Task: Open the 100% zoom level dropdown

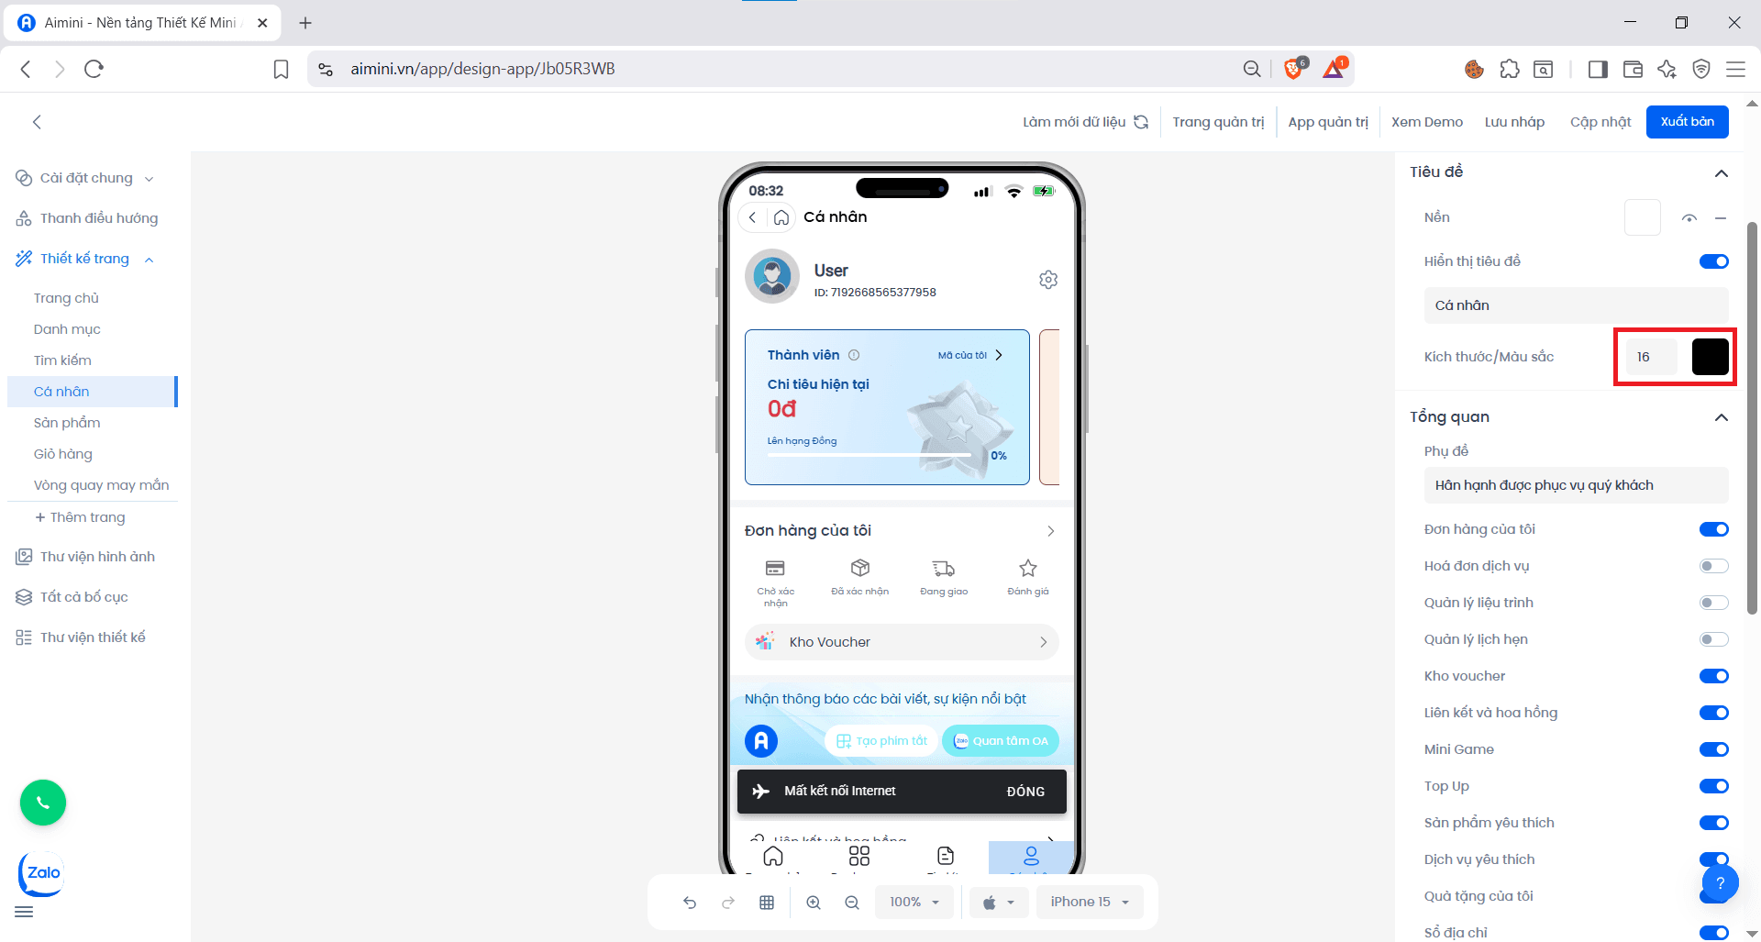Action: [x=914, y=902]
